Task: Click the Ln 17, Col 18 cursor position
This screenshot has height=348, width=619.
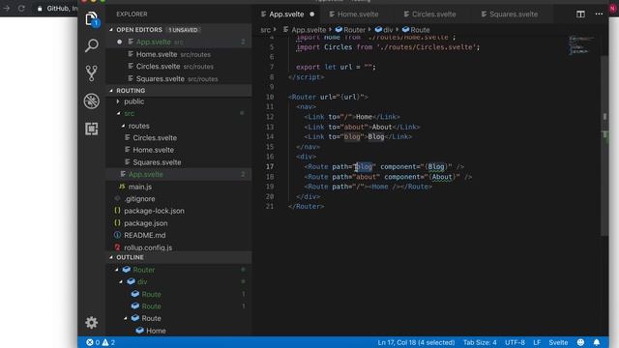Action: 416,342
